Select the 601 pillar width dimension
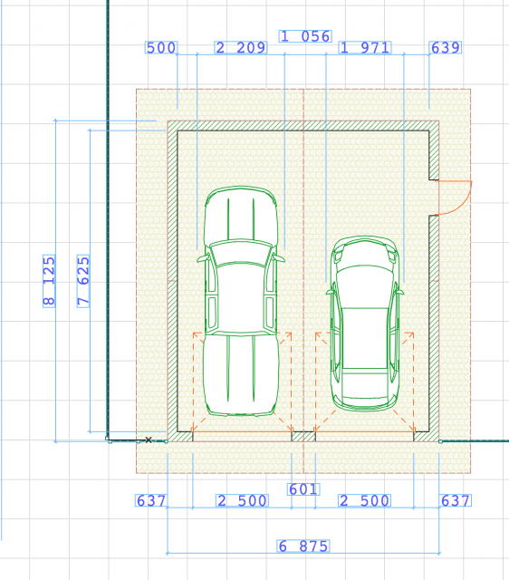Viewport: 509px width, 580px height. [303, 489]
